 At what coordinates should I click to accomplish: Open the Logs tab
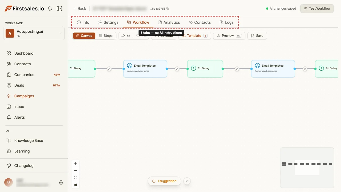pyautogui.click(x=226, y=22)
